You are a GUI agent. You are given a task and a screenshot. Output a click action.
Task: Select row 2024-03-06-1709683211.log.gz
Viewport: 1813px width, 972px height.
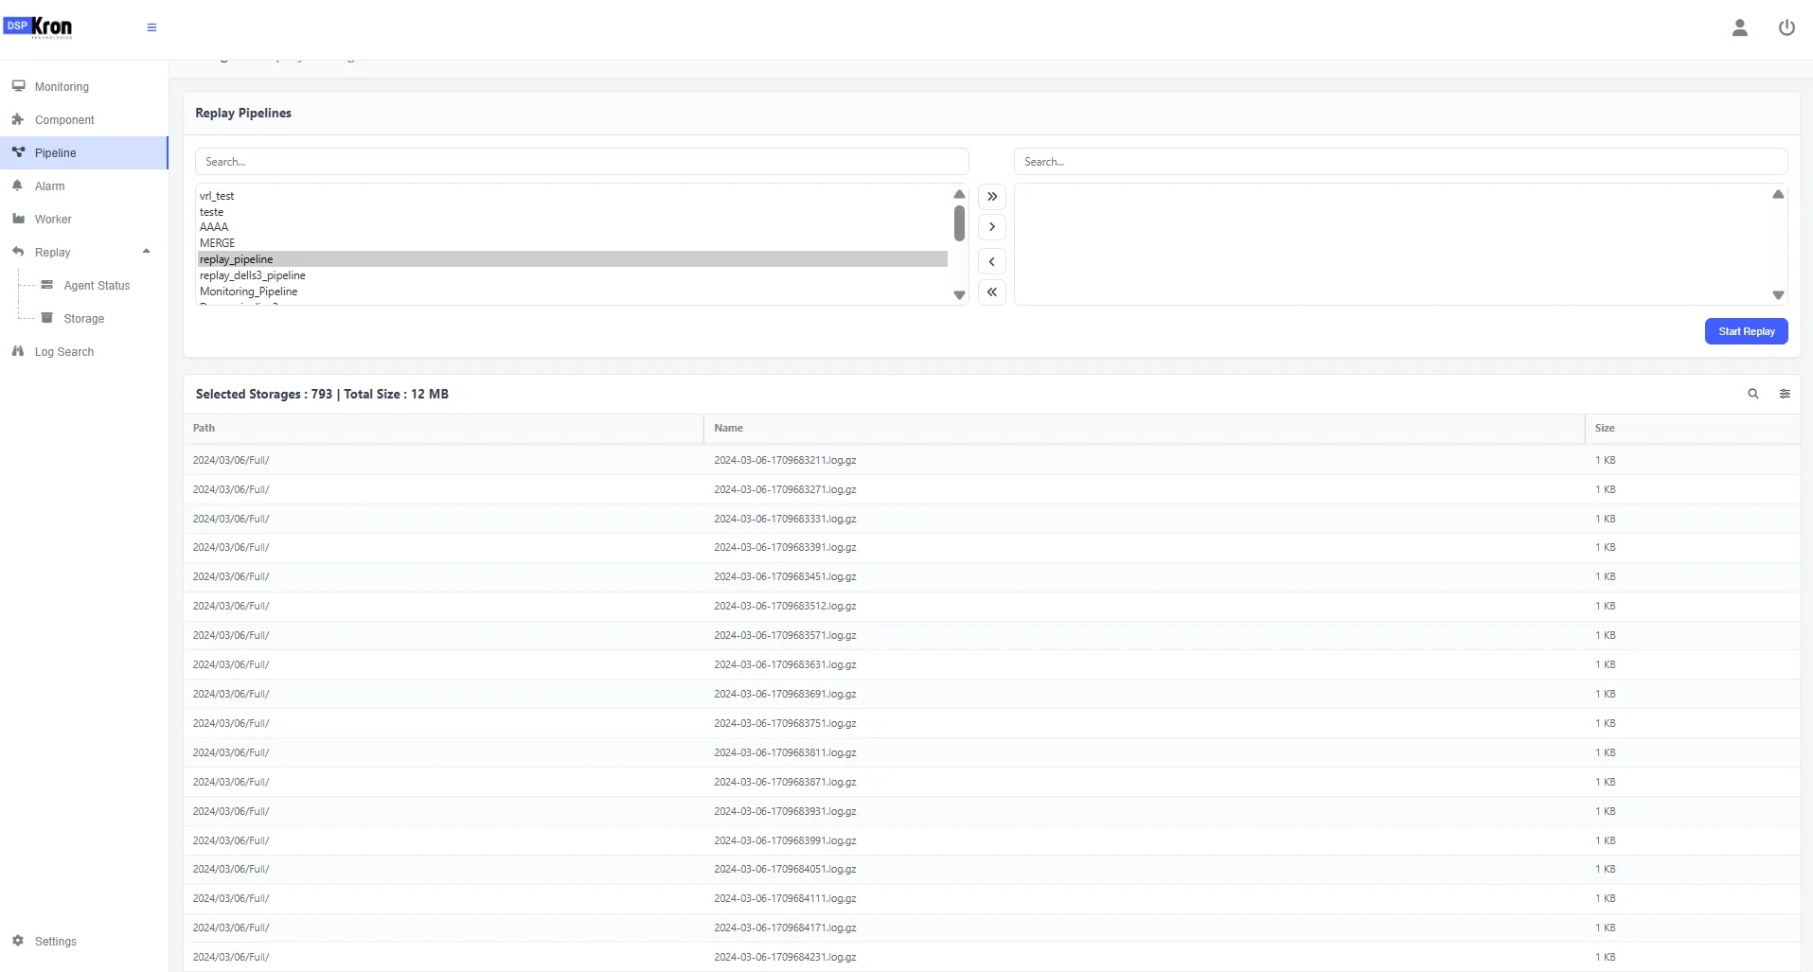point(991,460)
